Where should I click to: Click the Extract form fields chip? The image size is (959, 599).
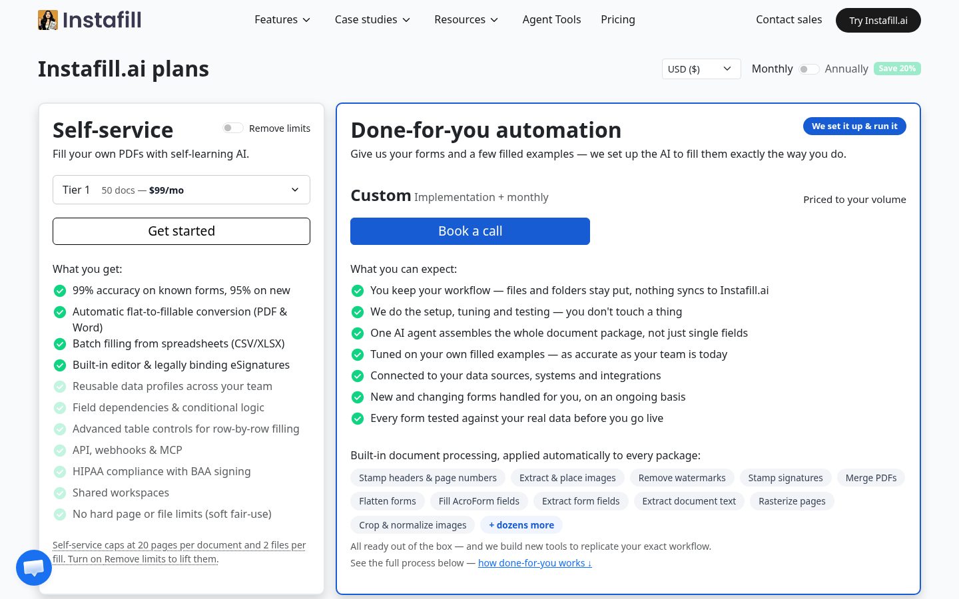pos(581,501)
